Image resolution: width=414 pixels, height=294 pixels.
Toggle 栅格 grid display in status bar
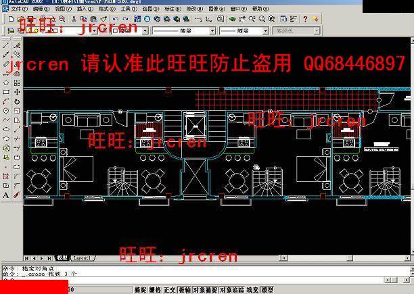(x=155, y=290)
